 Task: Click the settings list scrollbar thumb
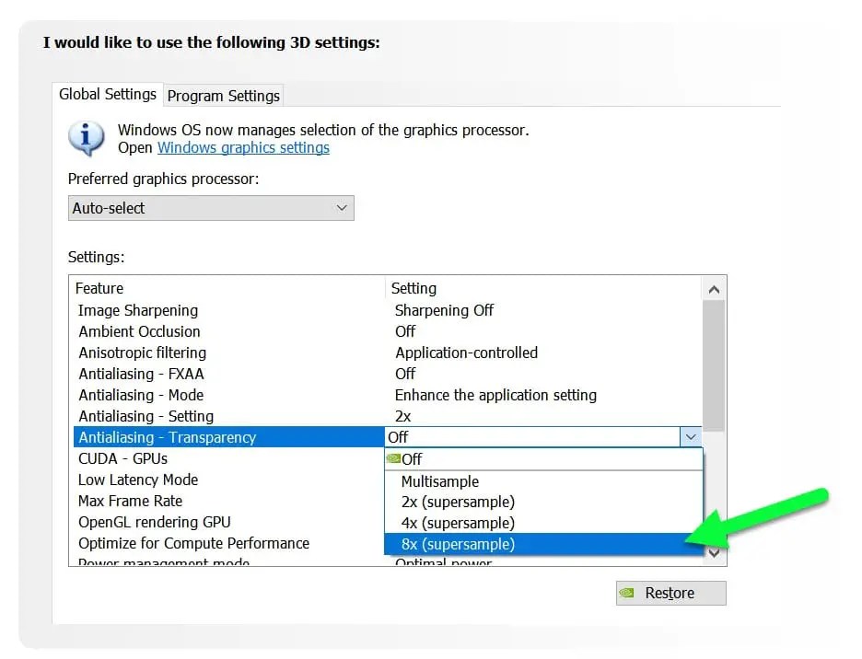pyautogui.click(x=714, y=365)
